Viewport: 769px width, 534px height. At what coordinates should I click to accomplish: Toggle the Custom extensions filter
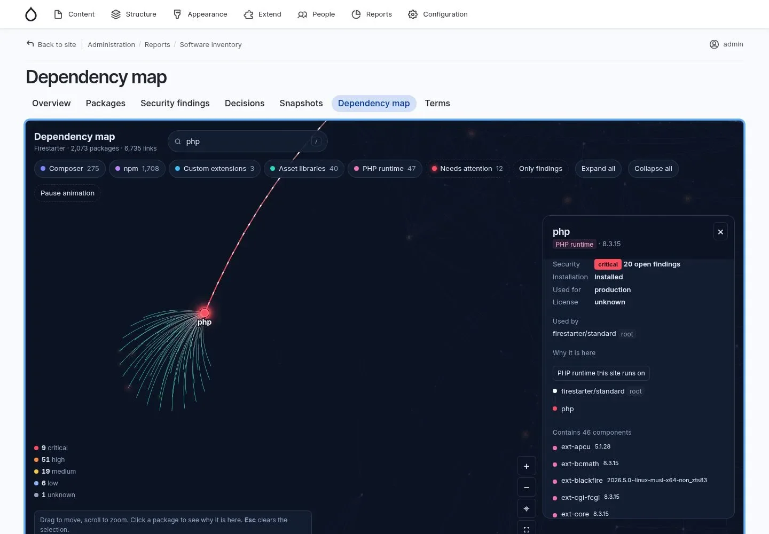(215, 169)
